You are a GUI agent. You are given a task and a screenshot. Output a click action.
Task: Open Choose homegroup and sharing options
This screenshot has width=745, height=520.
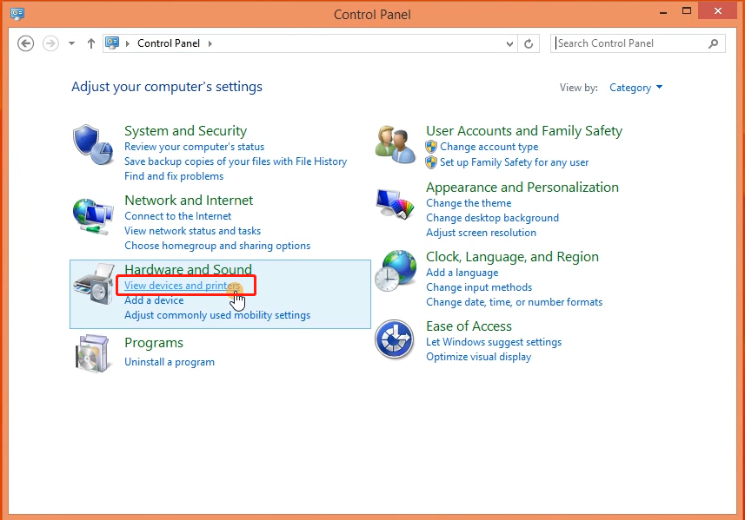click(x=217, y=246)
